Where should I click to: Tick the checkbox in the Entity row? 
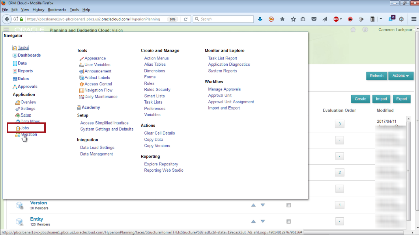(x=288, y=221)
